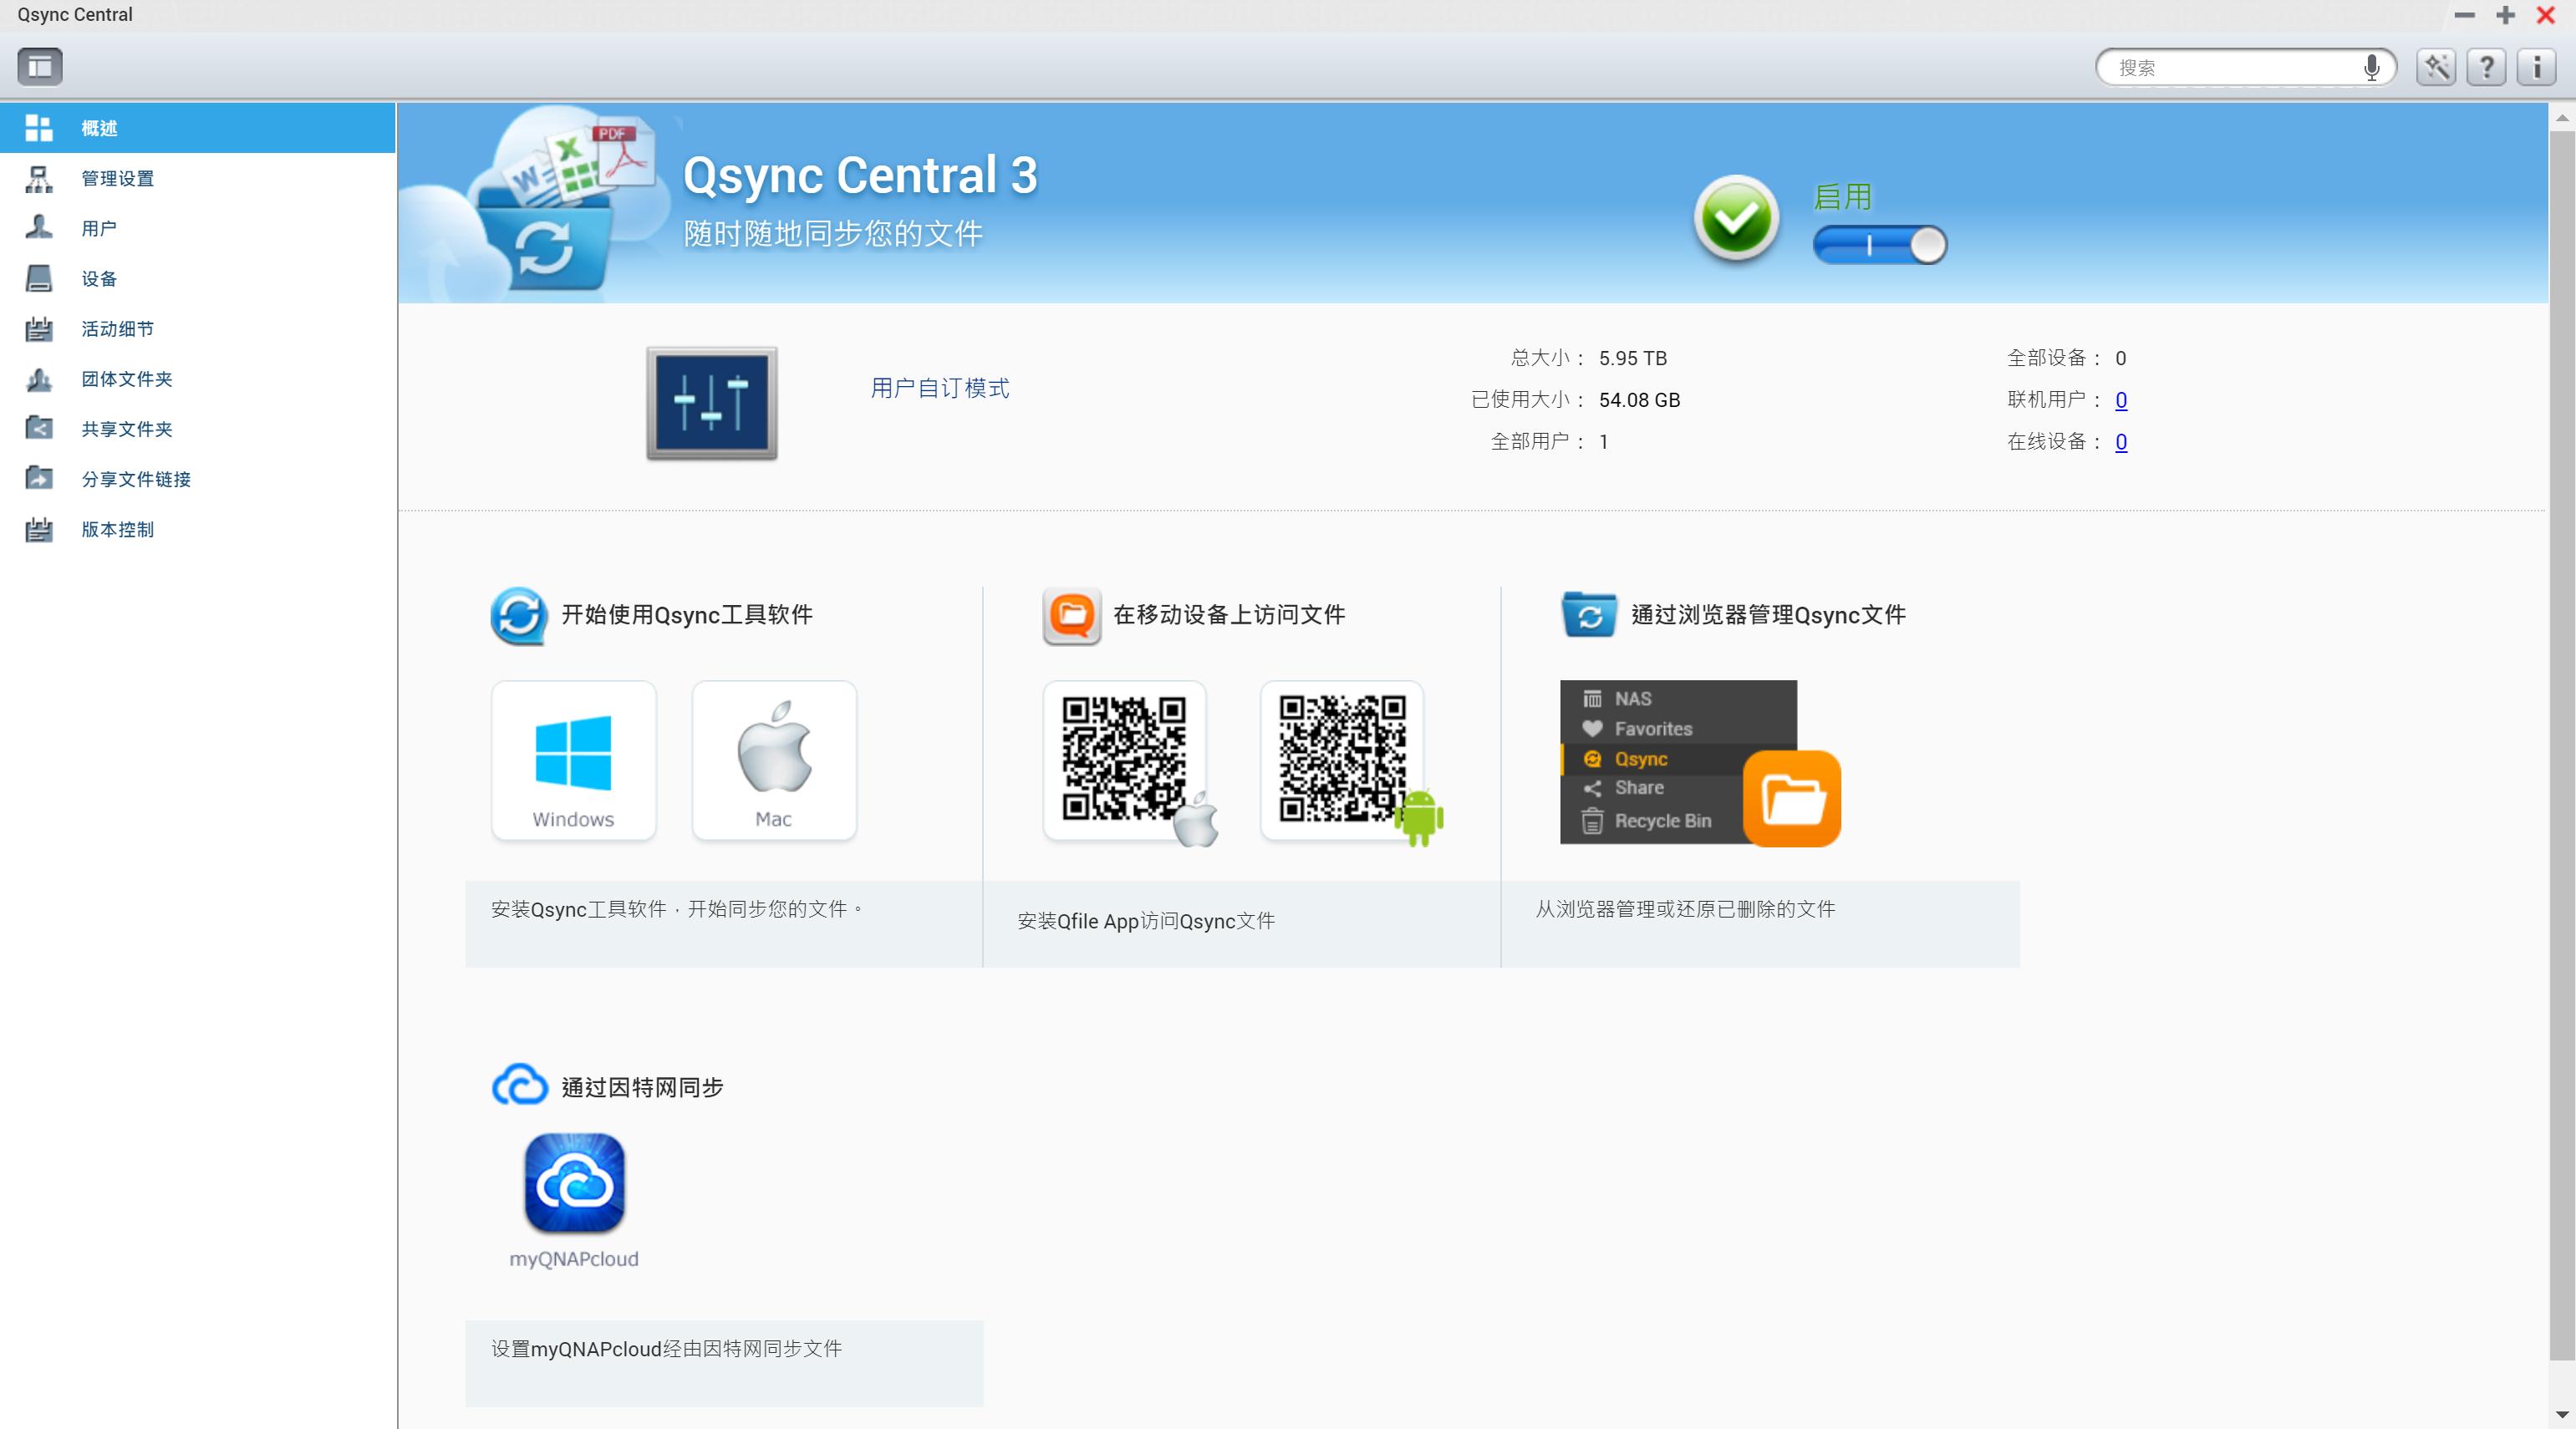Open the tools wizard icon

tap(2436, 67)
